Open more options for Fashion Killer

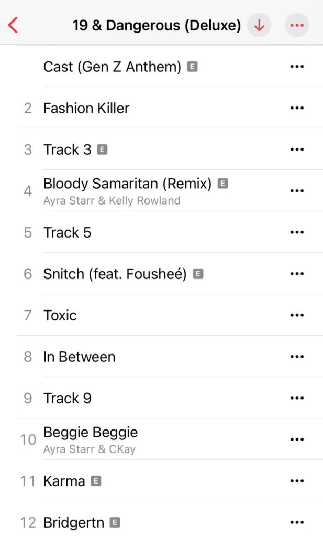coord(297,108)
